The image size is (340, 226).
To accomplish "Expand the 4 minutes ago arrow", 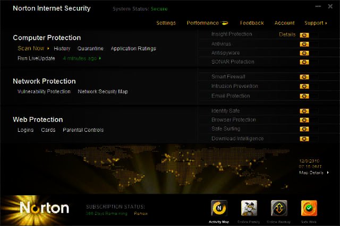I will pyautogui.click(x=100, y=58).
